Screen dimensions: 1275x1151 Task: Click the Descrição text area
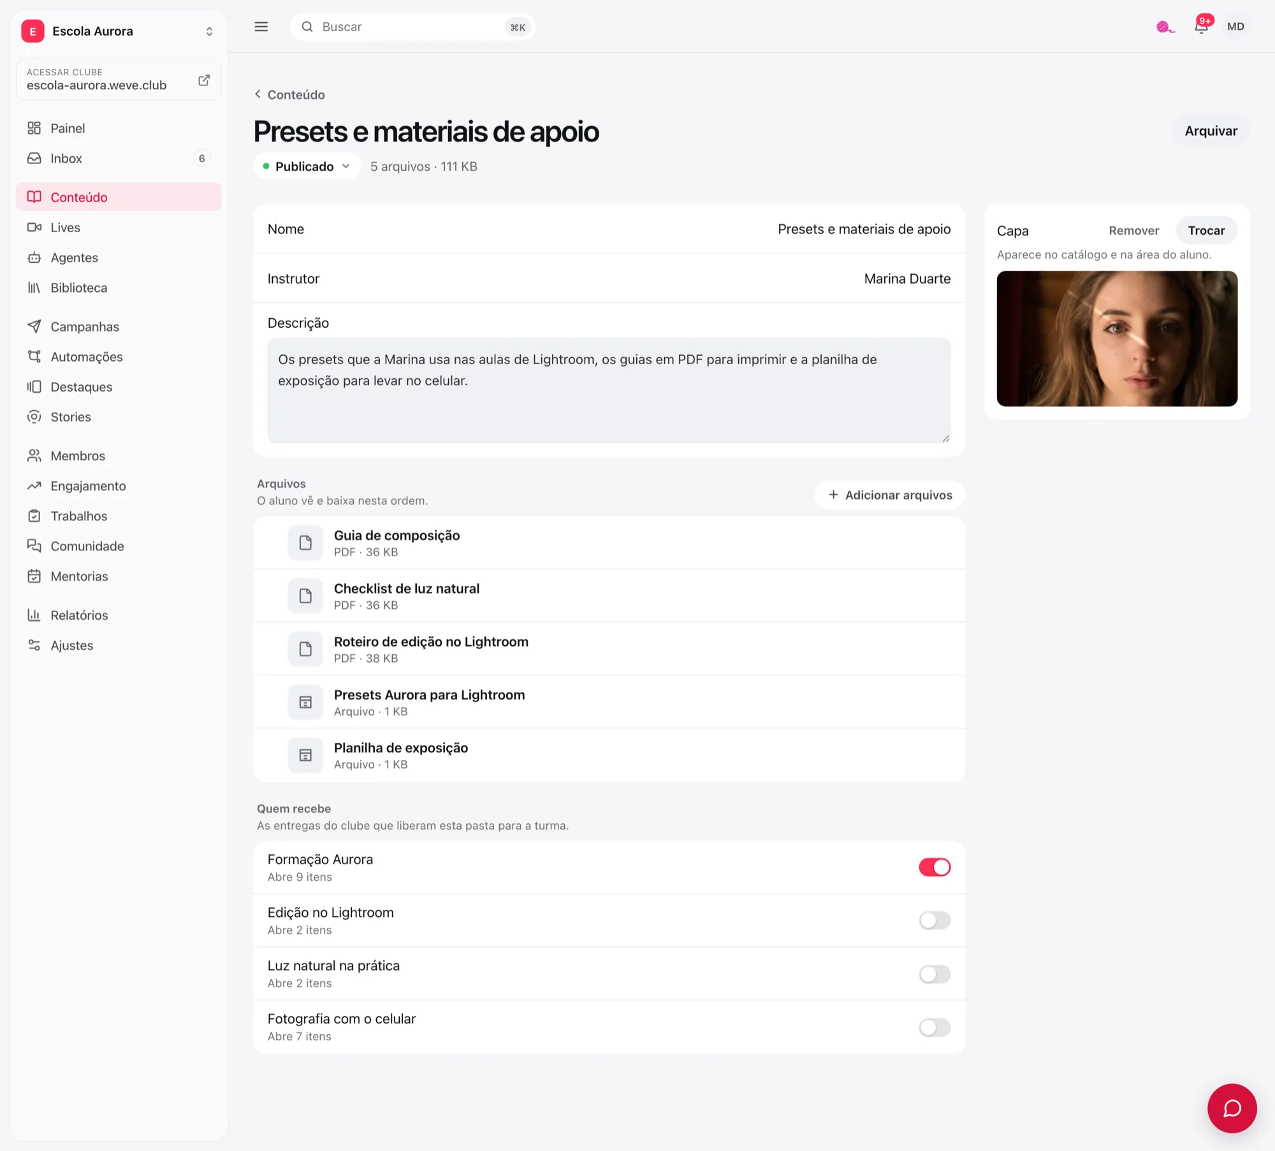coord(608,390)
